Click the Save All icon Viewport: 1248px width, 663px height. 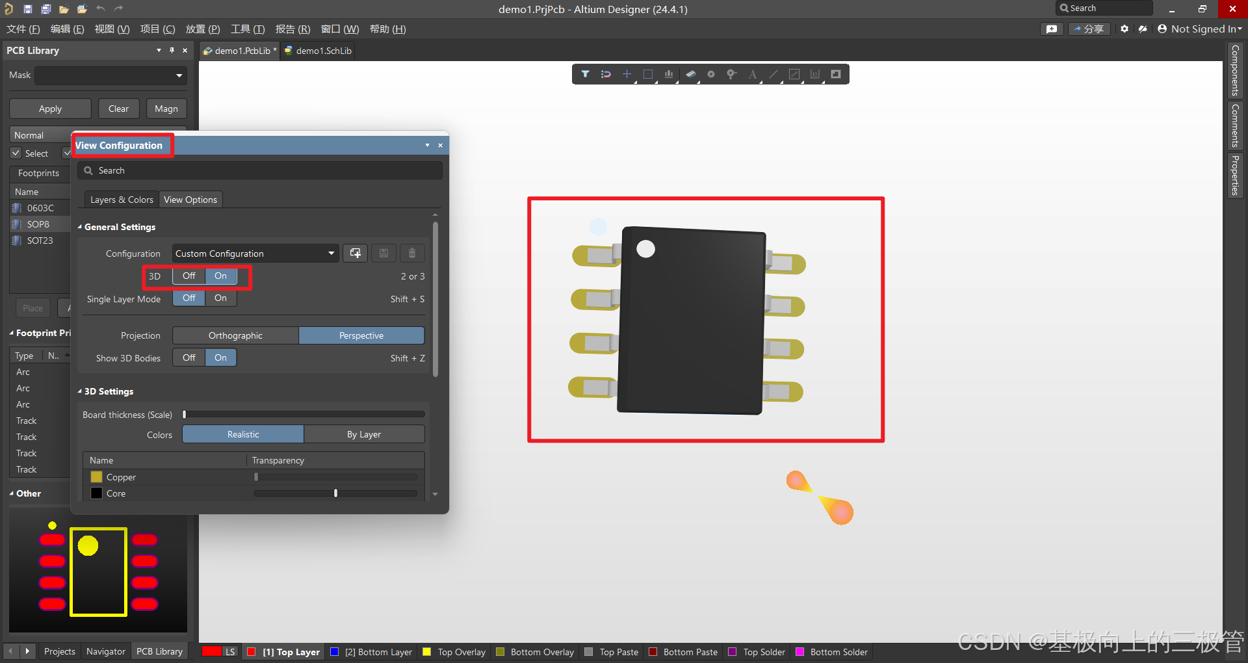[x=46, y=9]
